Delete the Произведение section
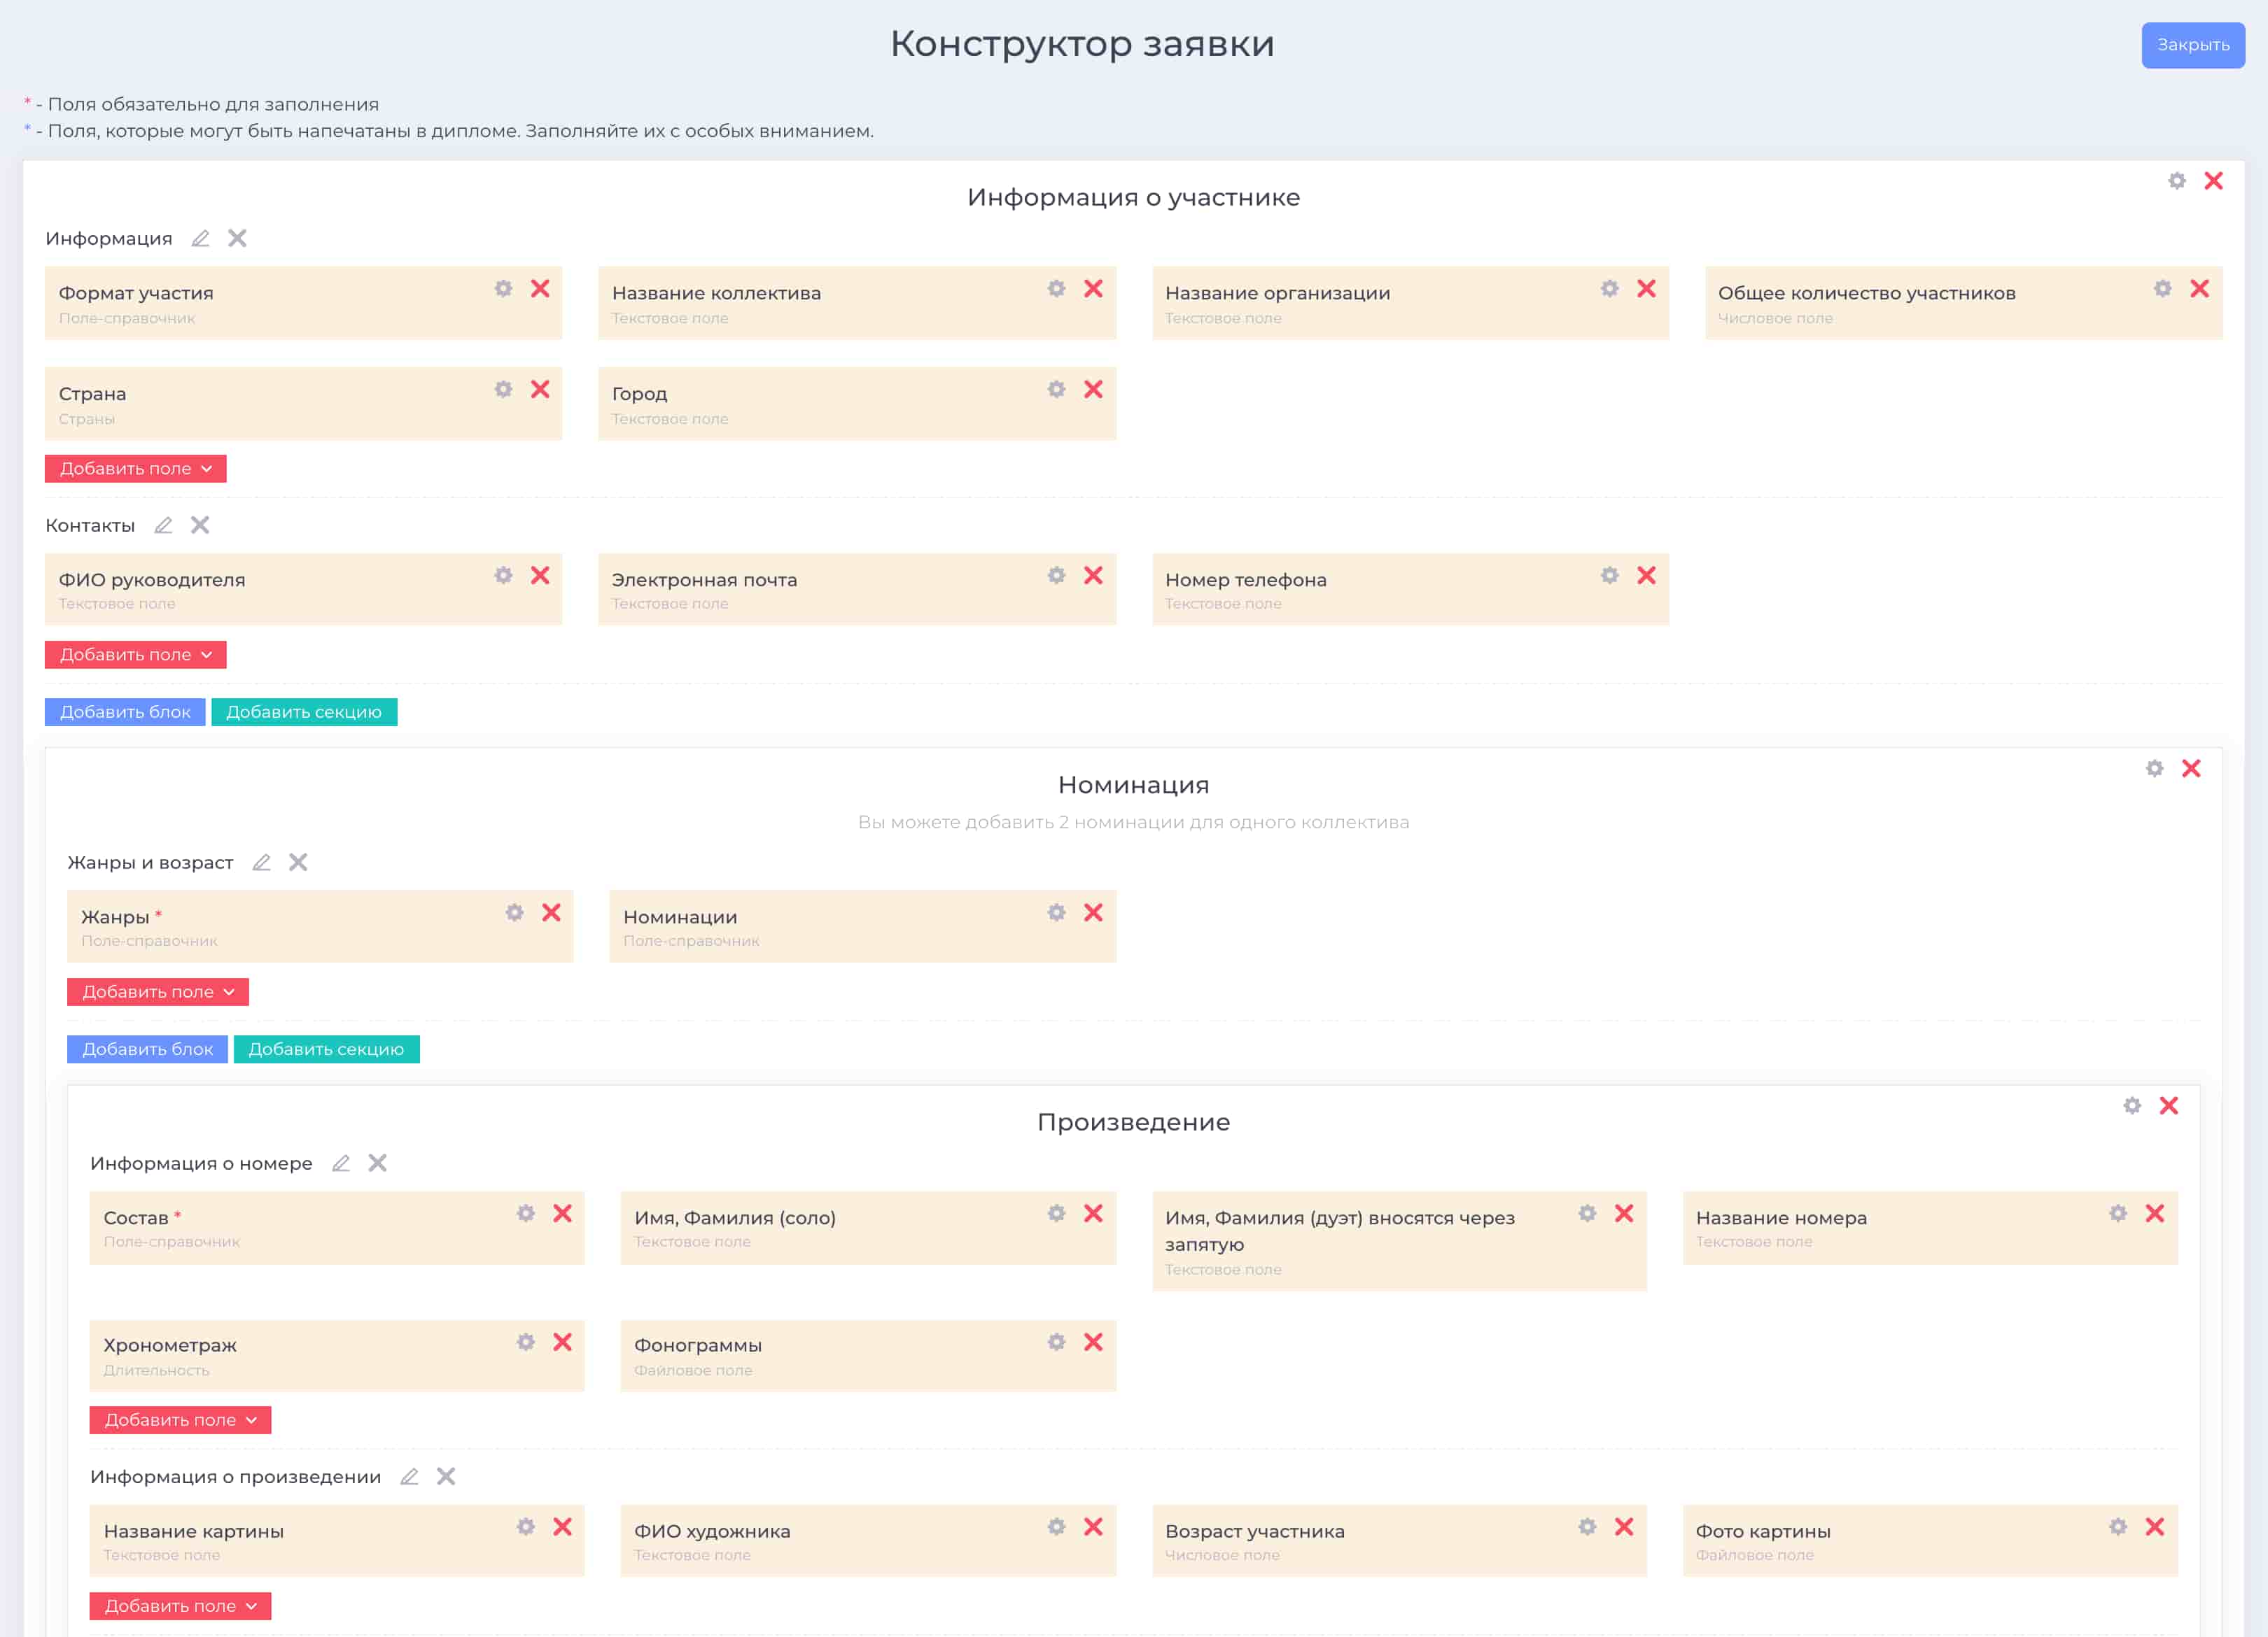Screen dimensions: 2268x1637 [x=2168, y=1105]
